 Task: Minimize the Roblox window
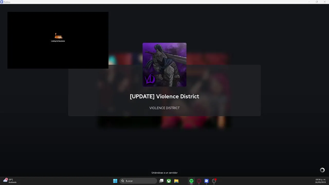(309, 2)
